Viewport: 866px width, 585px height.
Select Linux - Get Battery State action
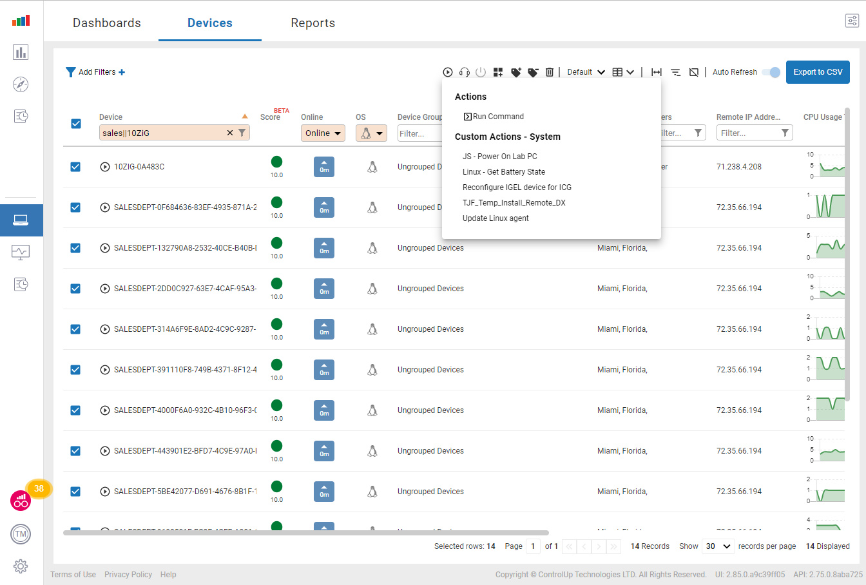(504, 172)
